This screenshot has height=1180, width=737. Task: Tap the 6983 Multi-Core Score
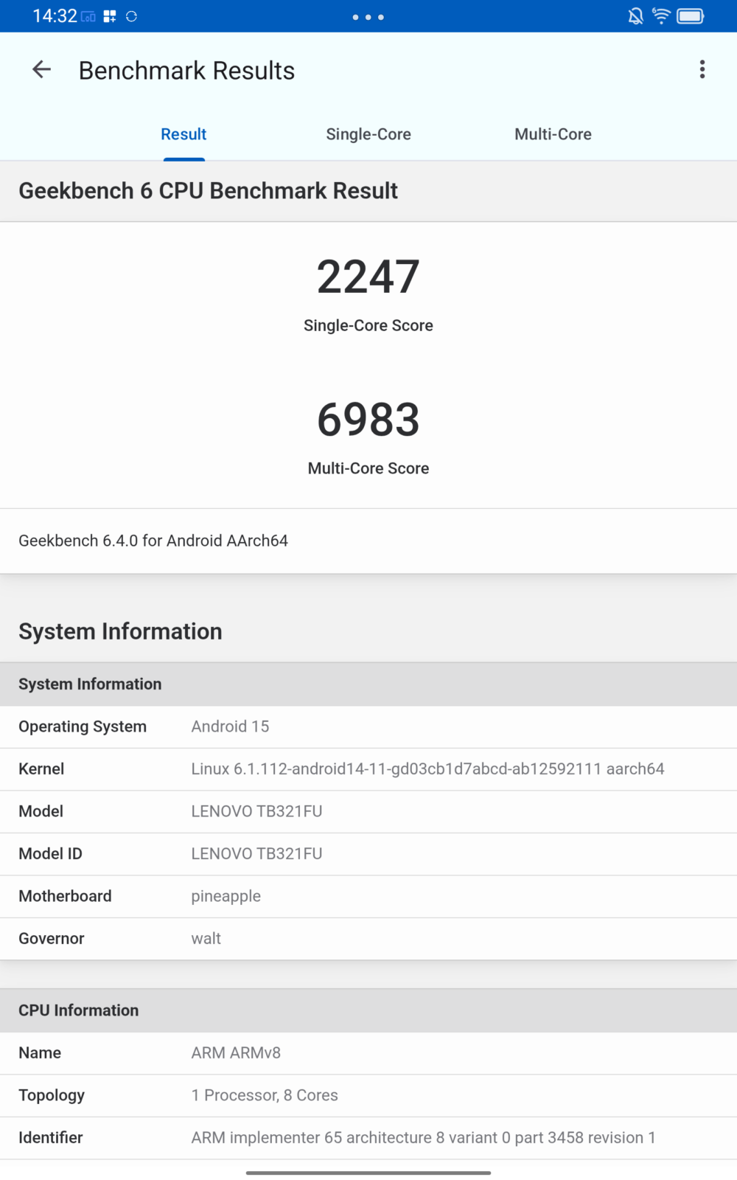click(368, 420)
